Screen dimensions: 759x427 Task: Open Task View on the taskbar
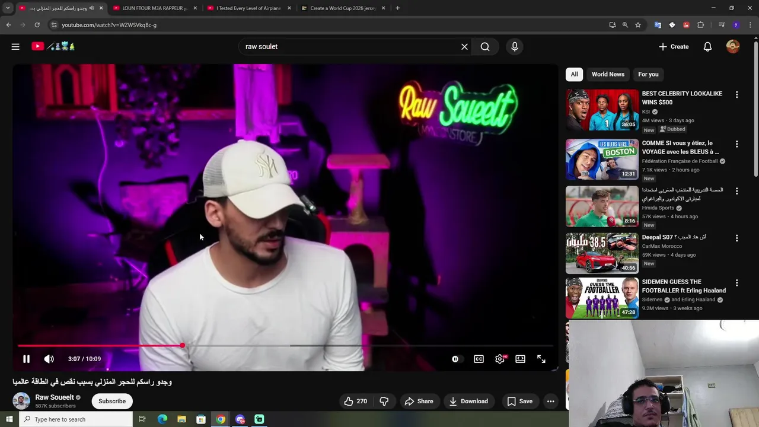point(142,419)
